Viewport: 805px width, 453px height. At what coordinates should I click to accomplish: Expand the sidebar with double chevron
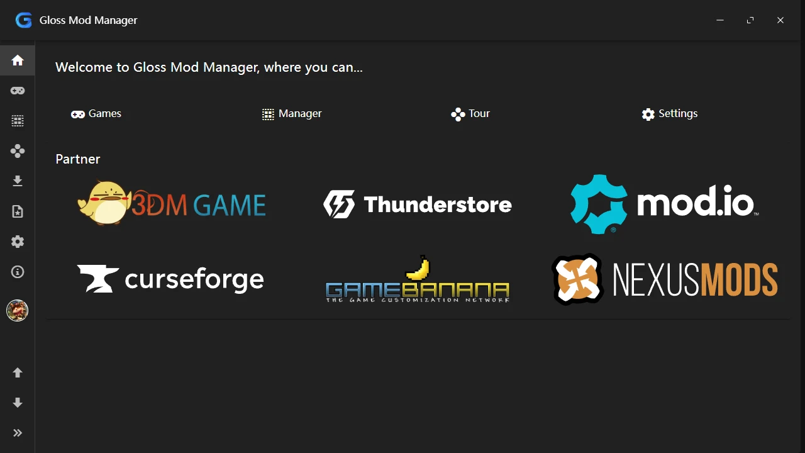click(x=18, y=433)
